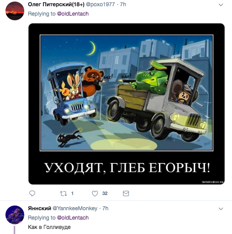Open the first tweet's 7h timestamp

tap(123, 4)
